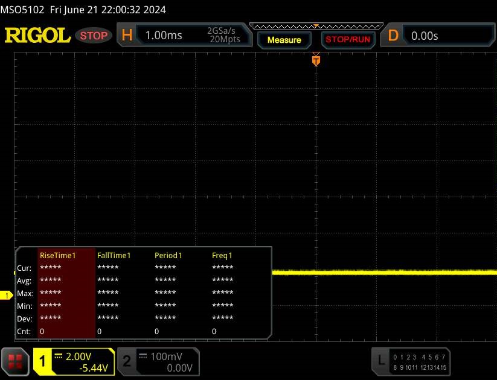Click the yellow channel 1 waveform trace

tap(384, 273)
